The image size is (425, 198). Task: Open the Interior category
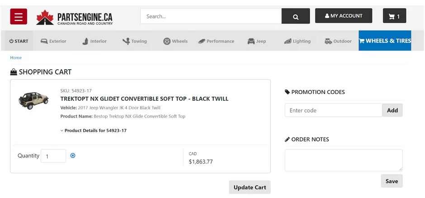pos(94,41)
